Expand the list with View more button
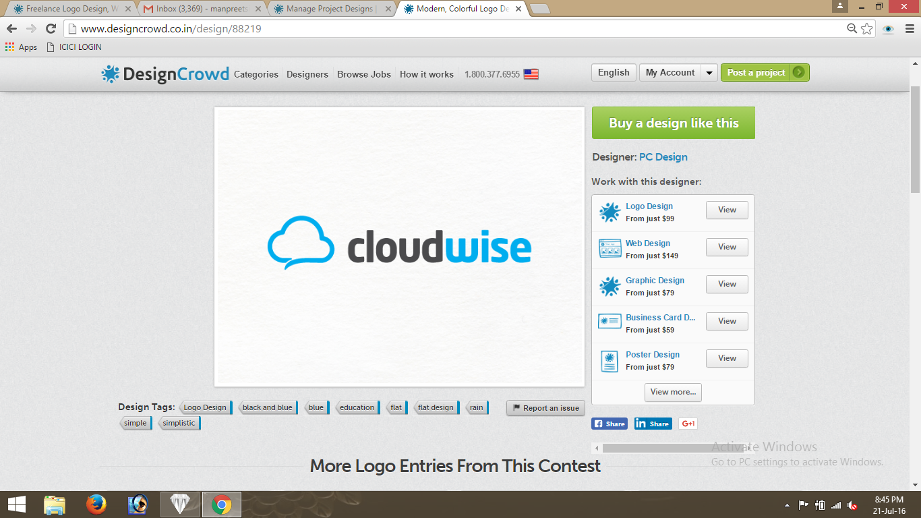The height and width of the screenshot is (518, 921). pos(673,392)
